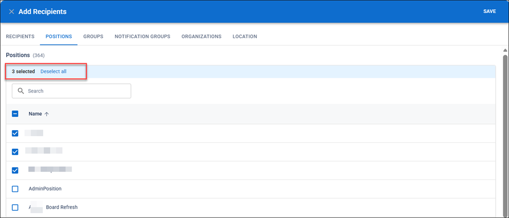Select the Location tab

click(245, 37)
